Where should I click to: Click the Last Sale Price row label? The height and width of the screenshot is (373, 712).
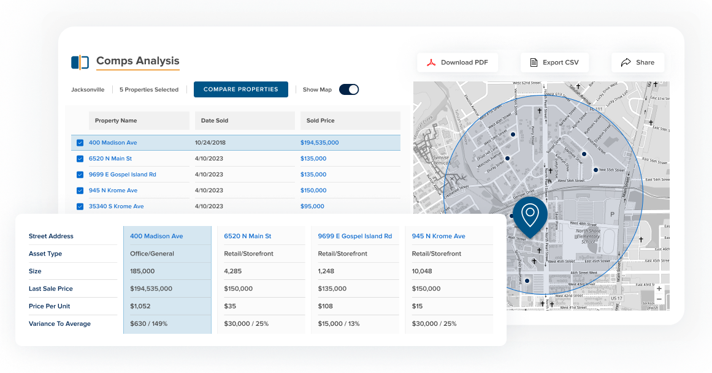tap(51, 288)
